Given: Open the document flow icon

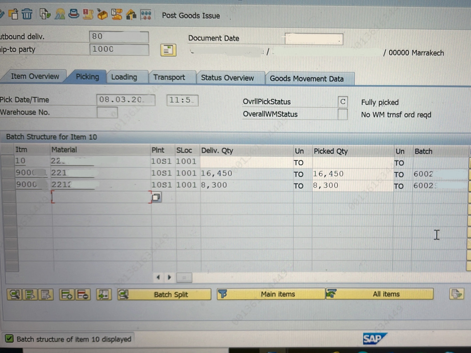Looking at the screenshot, I should [45, 14].
